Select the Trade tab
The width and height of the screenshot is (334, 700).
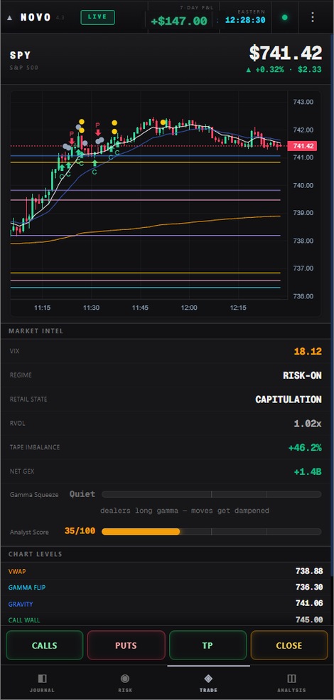tap(208, 683)
